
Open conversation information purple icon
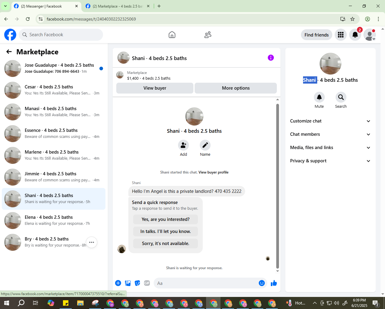[271, 58]
